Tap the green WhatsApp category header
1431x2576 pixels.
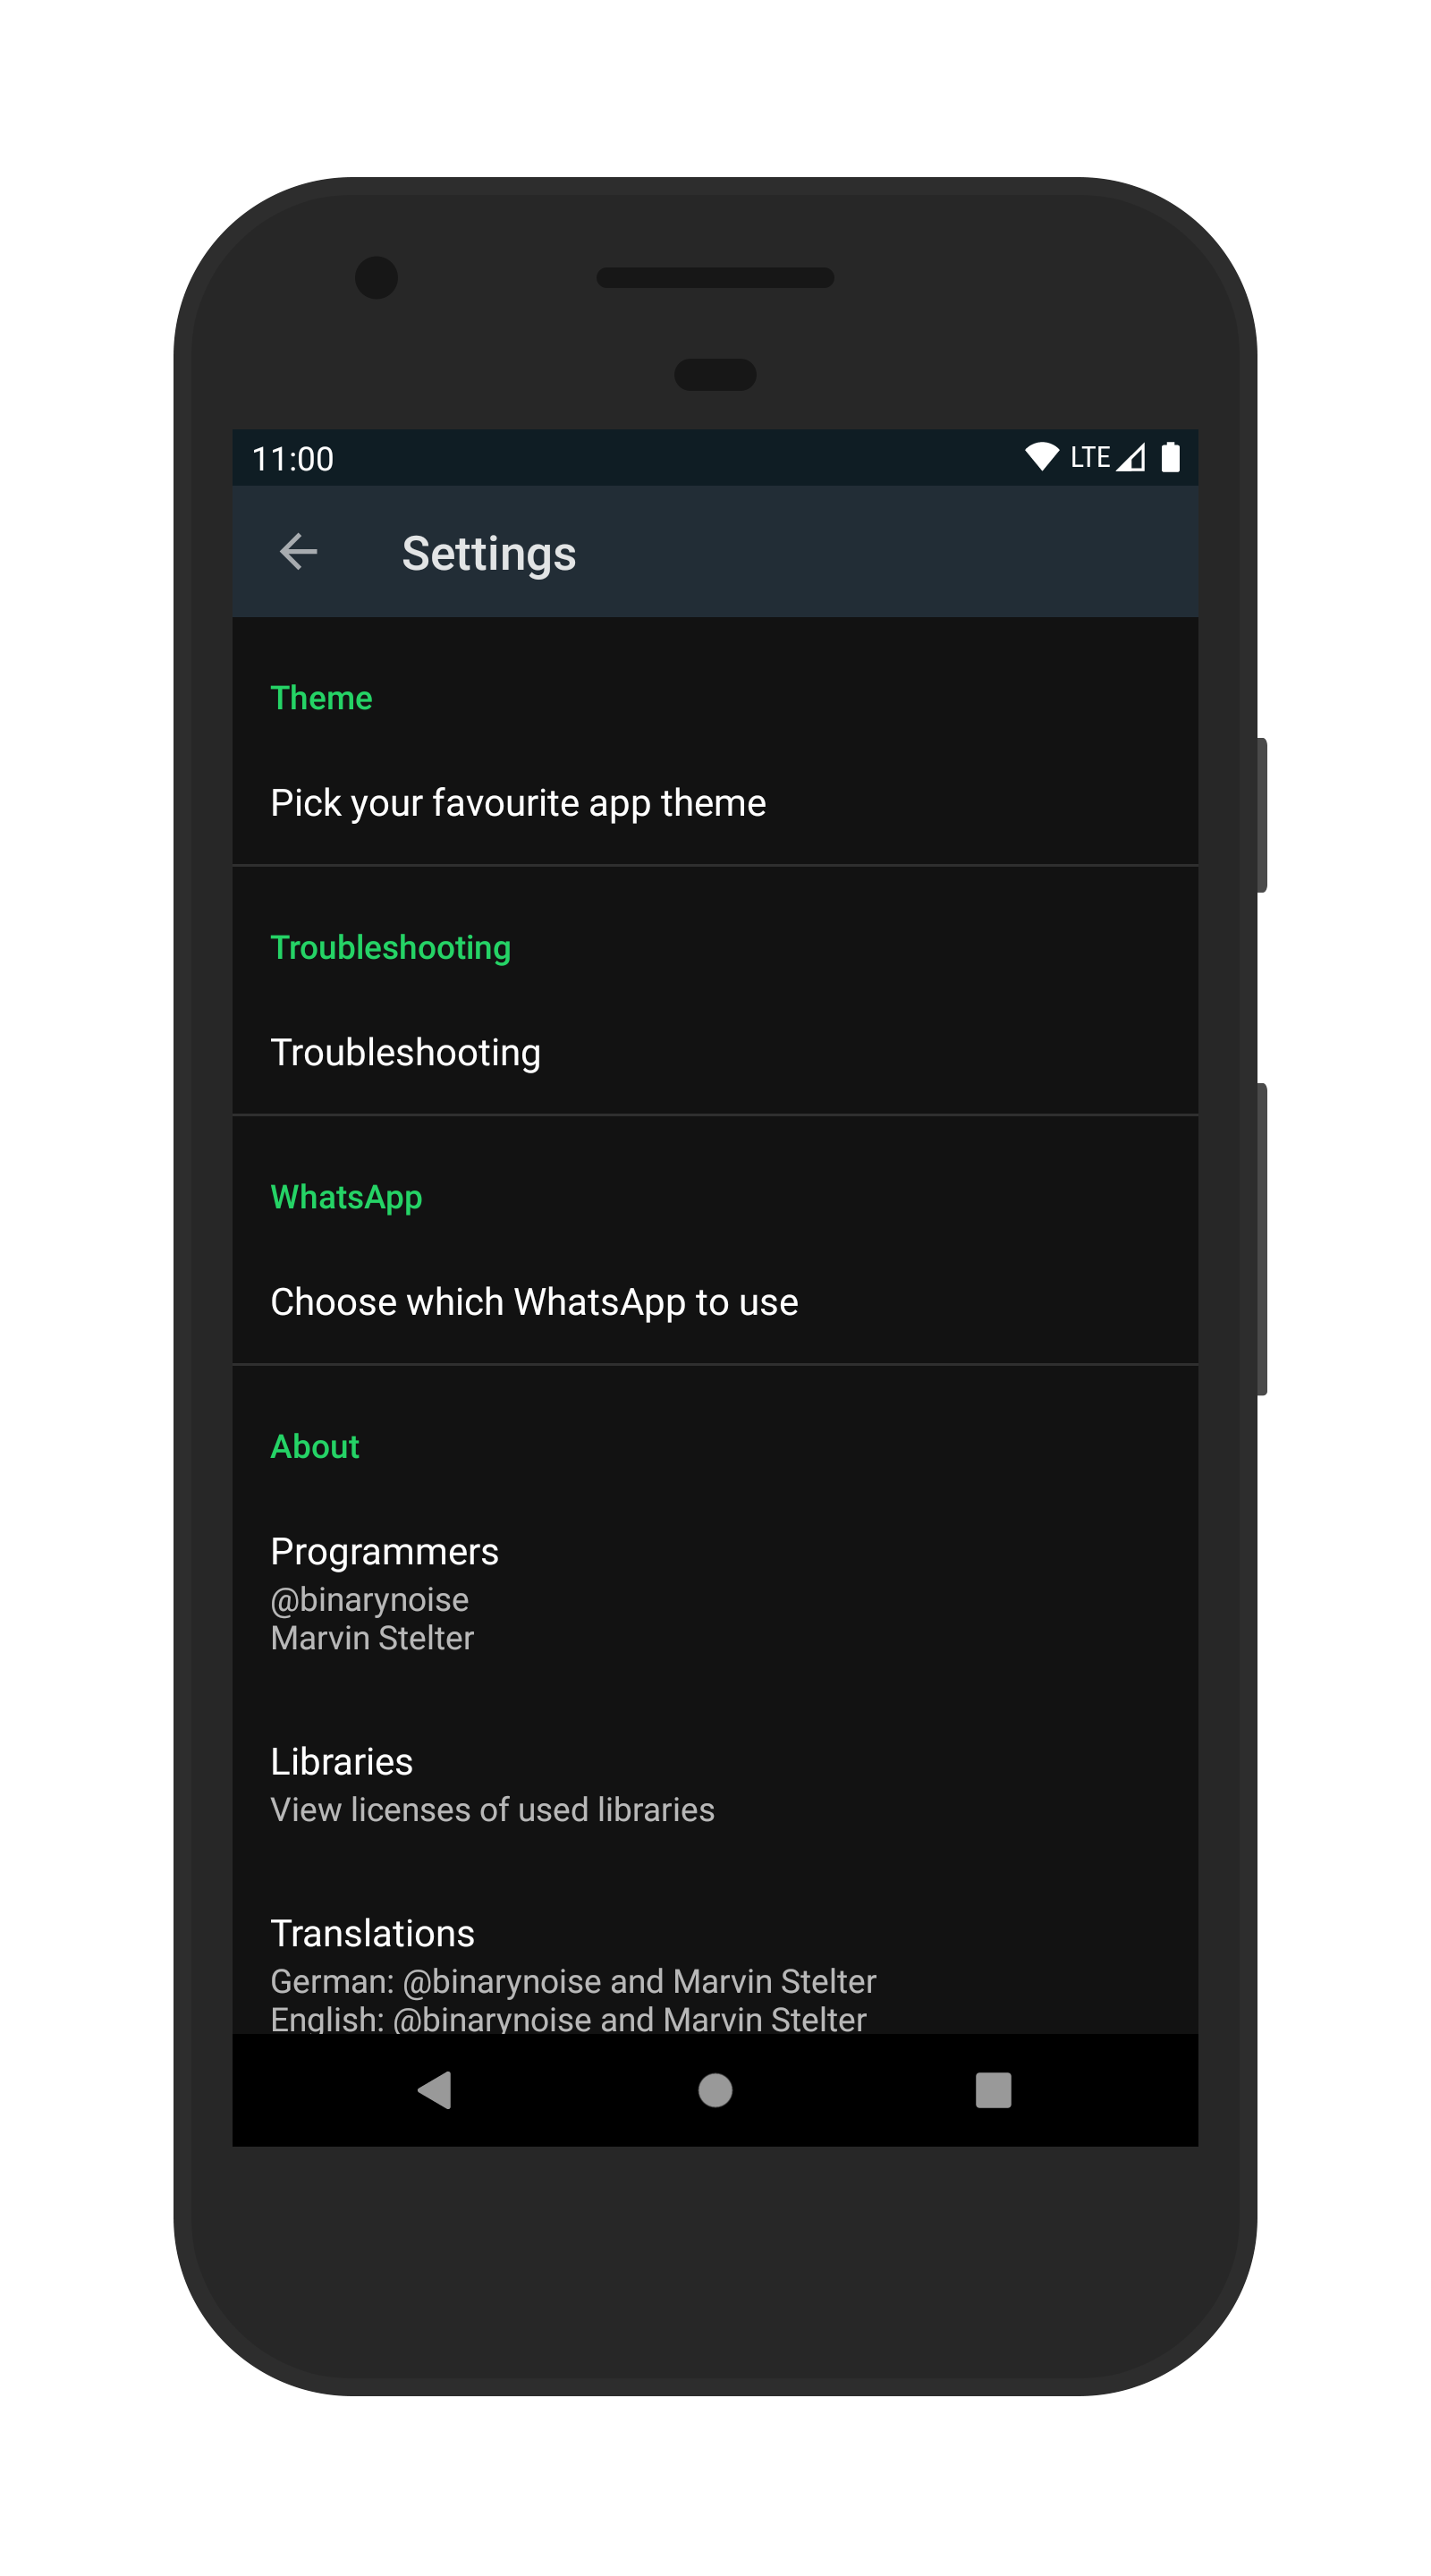click(346, 1198)
